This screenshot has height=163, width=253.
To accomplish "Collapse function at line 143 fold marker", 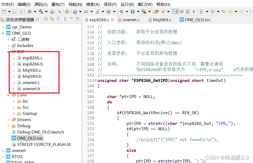I will [x=95, y=80].
